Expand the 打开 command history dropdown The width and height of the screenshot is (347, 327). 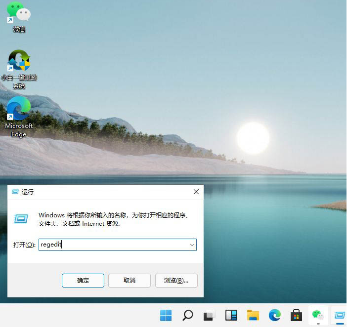pos(192,245)
